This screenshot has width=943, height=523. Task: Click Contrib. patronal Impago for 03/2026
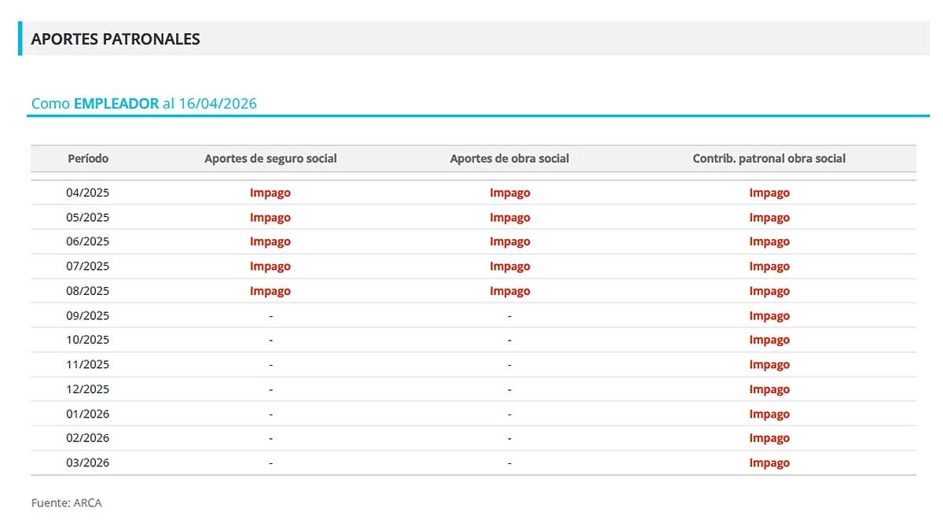click(769, 463)
